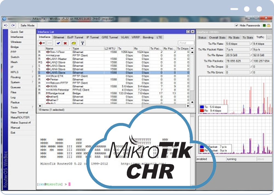Screen dimensions: 274x195
Task: Open the column chooser dropdown arrow in table header
Action: tap(192, 48)
